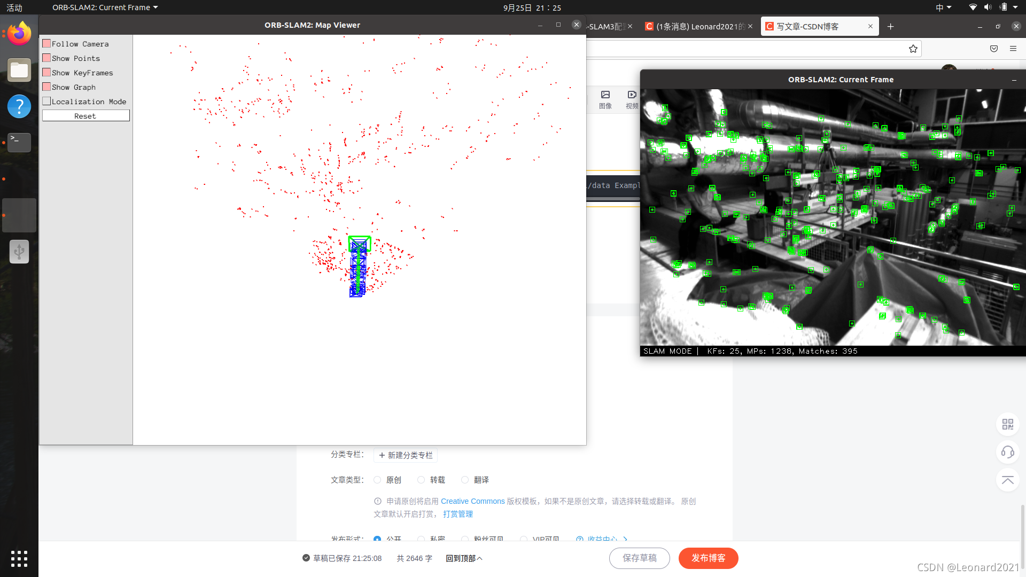Minimize ORB-SLAM2 Current Frame window

1014,80
